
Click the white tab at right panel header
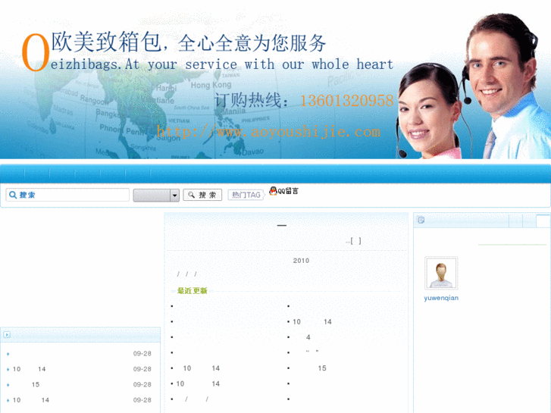click(x=543, y=221)
